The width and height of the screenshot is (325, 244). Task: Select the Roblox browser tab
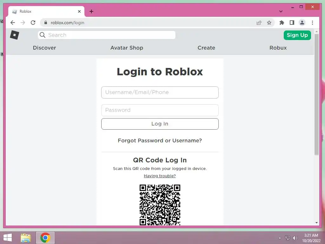46,11
